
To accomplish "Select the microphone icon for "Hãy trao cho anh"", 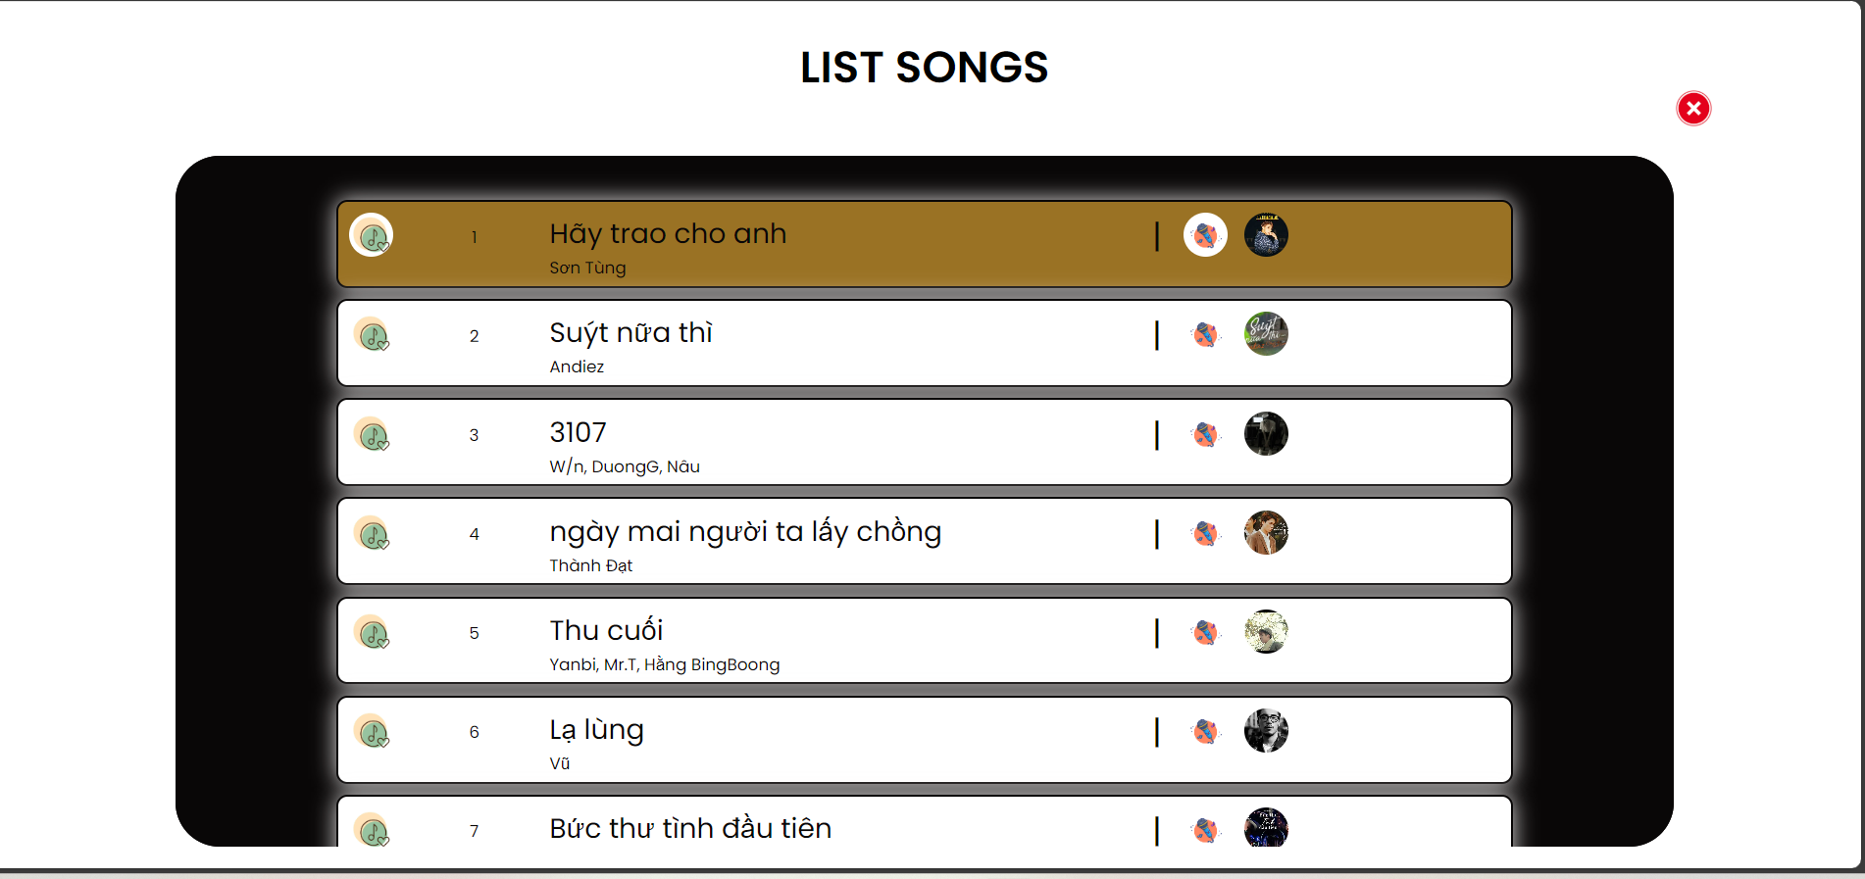I will 1206,234.
